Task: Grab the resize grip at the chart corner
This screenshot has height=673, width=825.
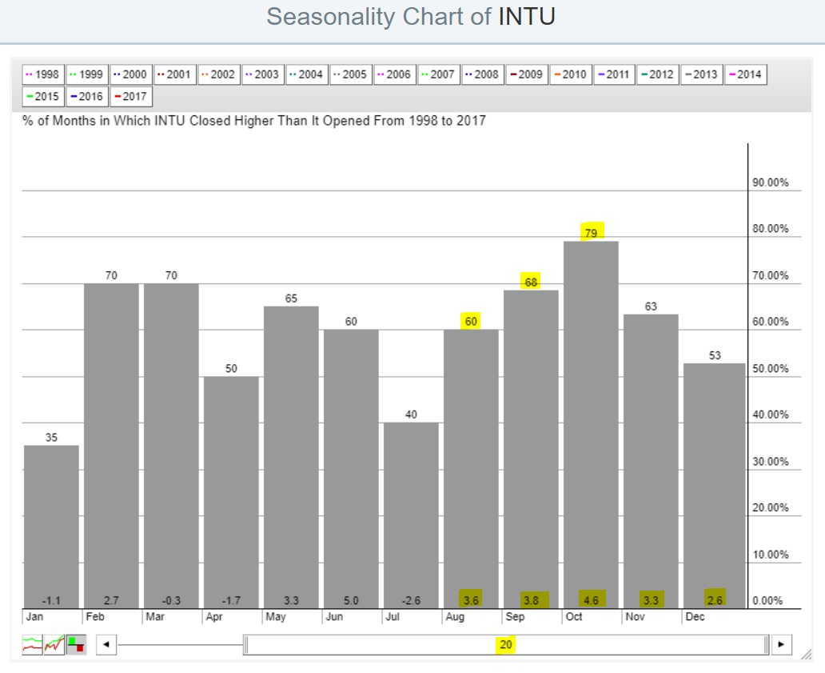Action: pyautogui.click(x=806, y=655)
